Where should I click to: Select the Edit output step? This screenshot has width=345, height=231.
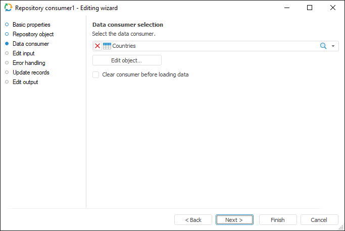[x=25, y=82]
